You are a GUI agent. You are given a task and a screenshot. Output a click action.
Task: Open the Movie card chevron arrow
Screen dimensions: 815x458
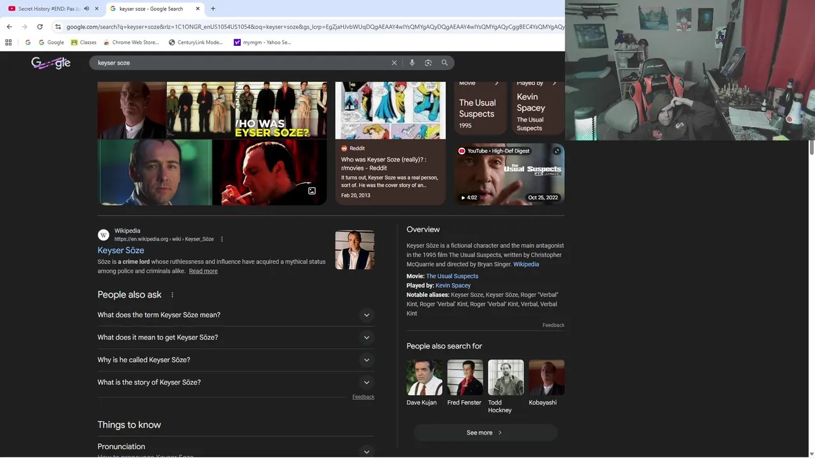click(x=497, y=83)
